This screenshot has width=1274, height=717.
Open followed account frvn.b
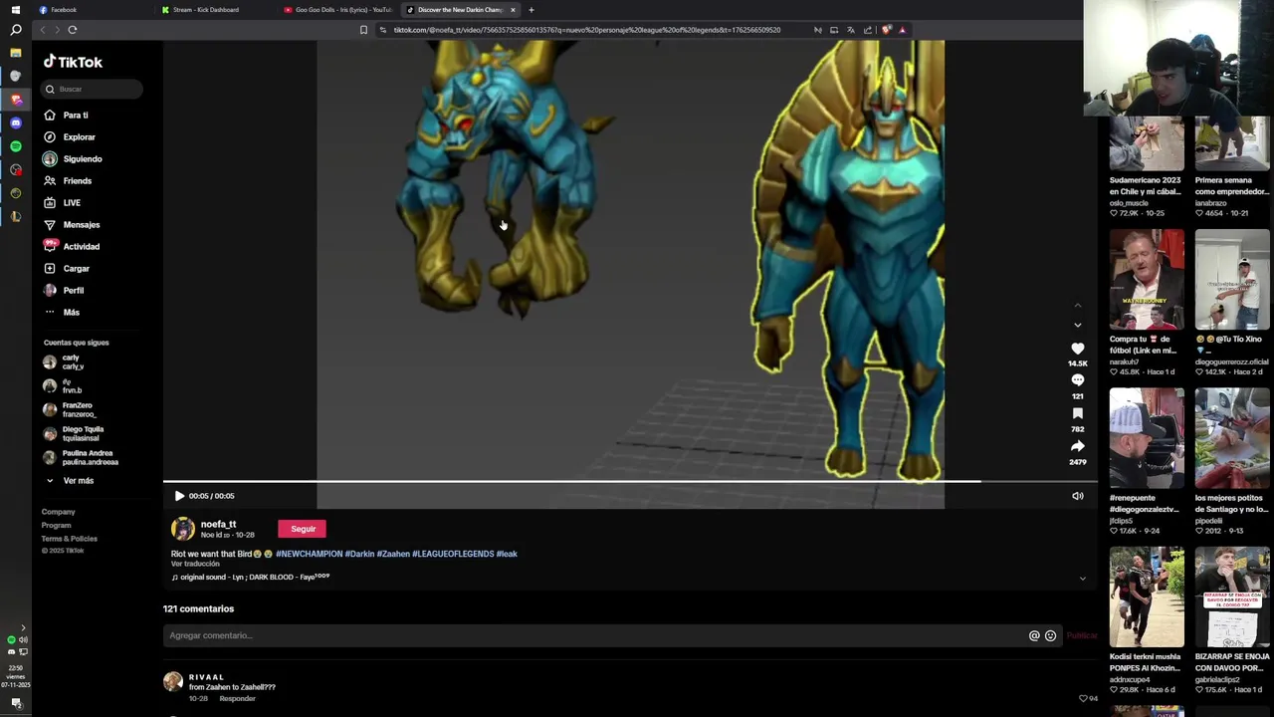(62, 385)
